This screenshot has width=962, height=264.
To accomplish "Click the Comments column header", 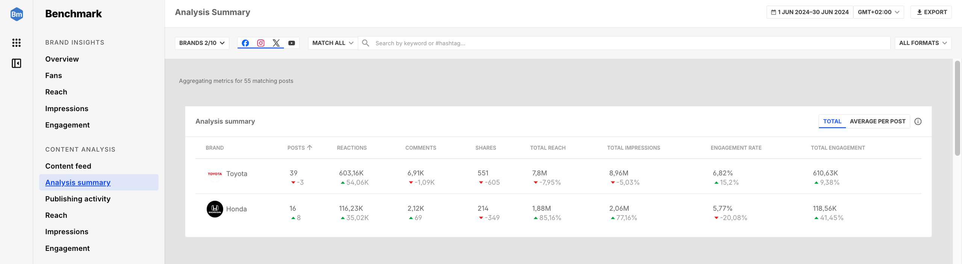I will 420,148.
